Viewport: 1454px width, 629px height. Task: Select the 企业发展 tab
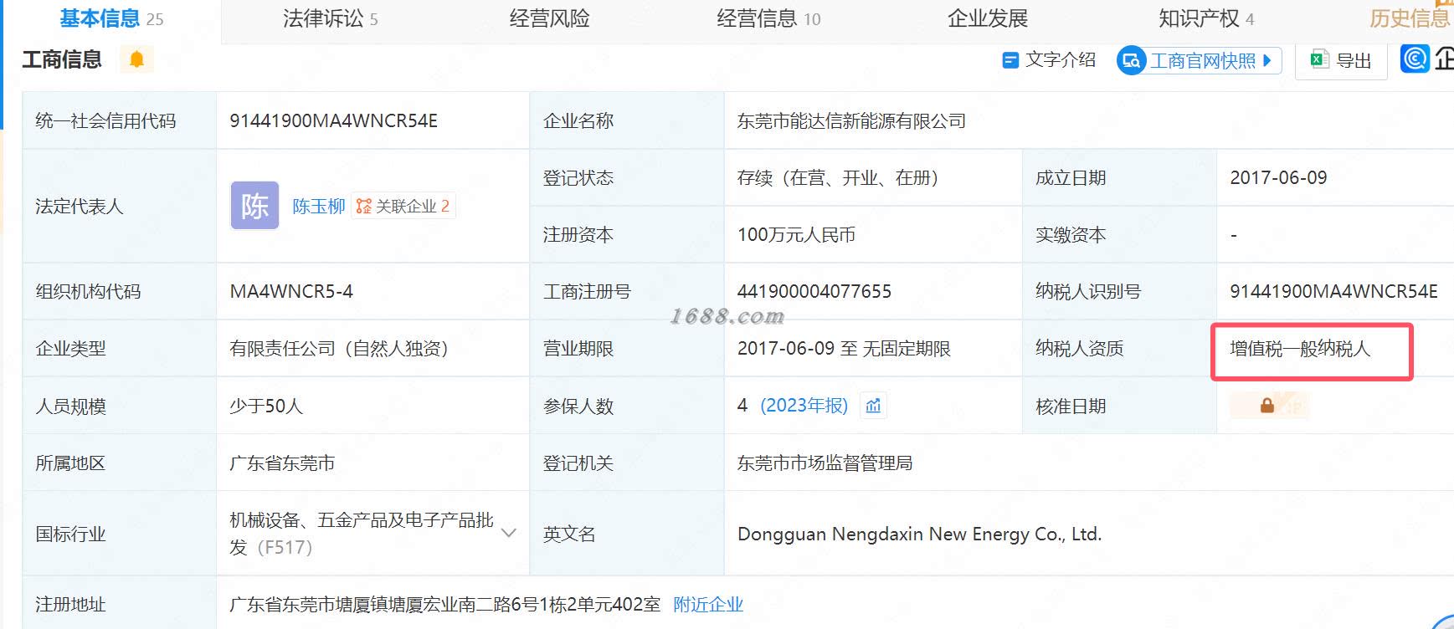pos(988,18)
